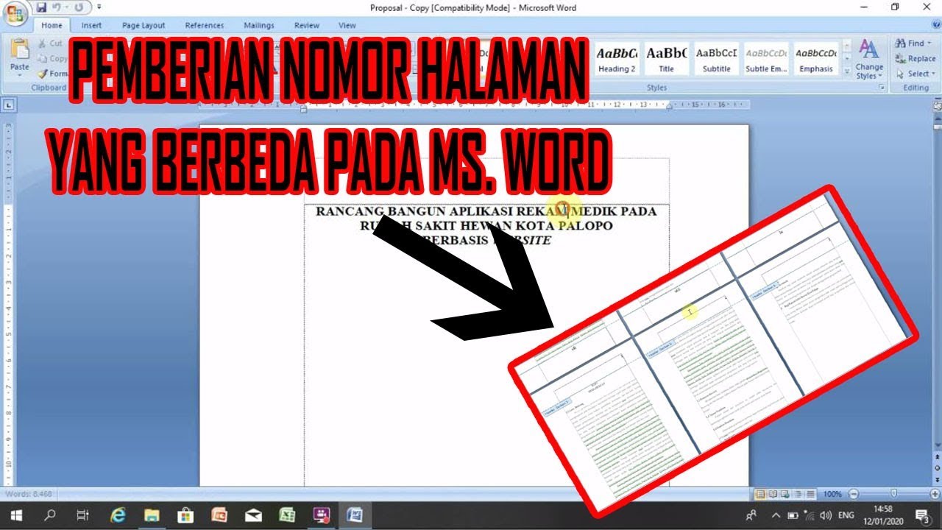Viewport: 942px width, 530px height.
Task: Open Excel from the taskbar
Action: pyautogui.click(x=287, y=515)
